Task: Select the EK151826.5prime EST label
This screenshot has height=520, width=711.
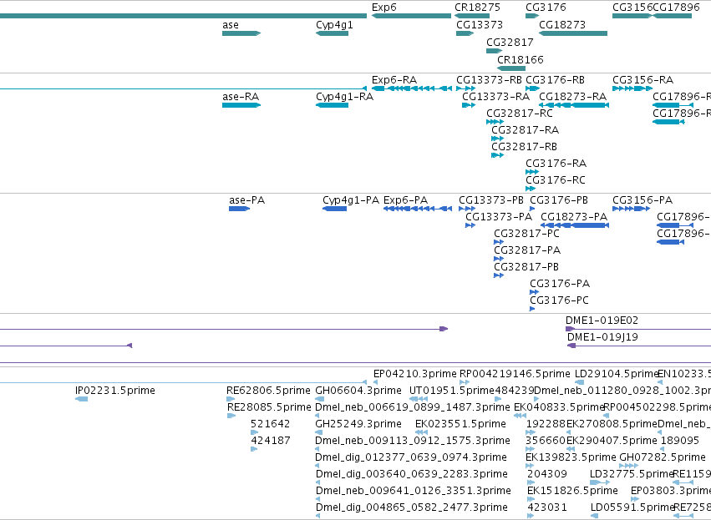Action: click(572, 491)
